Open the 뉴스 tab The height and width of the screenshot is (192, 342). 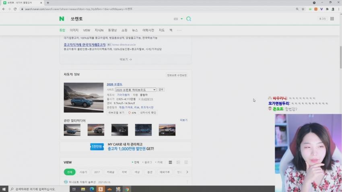click(x=135, y=30)
